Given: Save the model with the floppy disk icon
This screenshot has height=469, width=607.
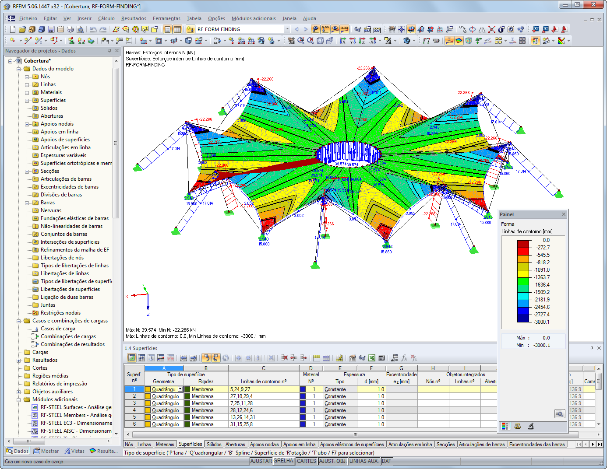Looking at the screenshot, I should [x=51, y=29].
